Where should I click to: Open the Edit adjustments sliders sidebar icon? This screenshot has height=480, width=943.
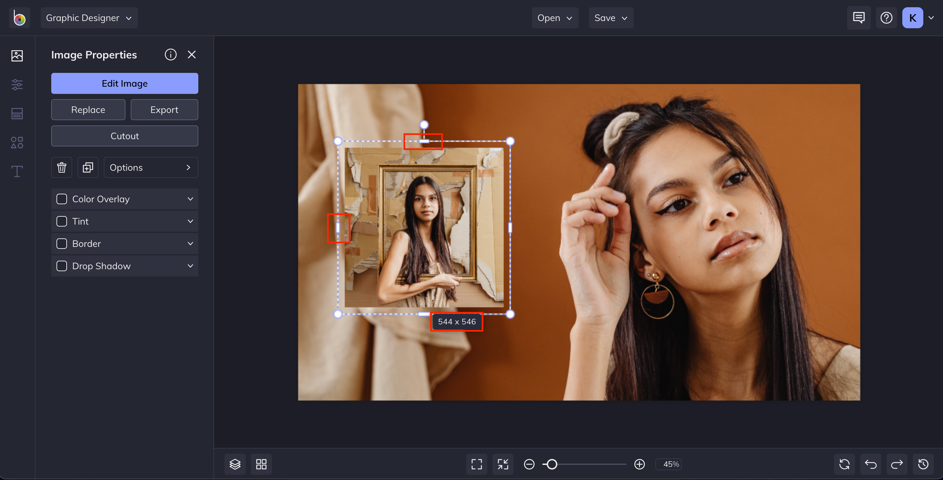tap(17, 85)
